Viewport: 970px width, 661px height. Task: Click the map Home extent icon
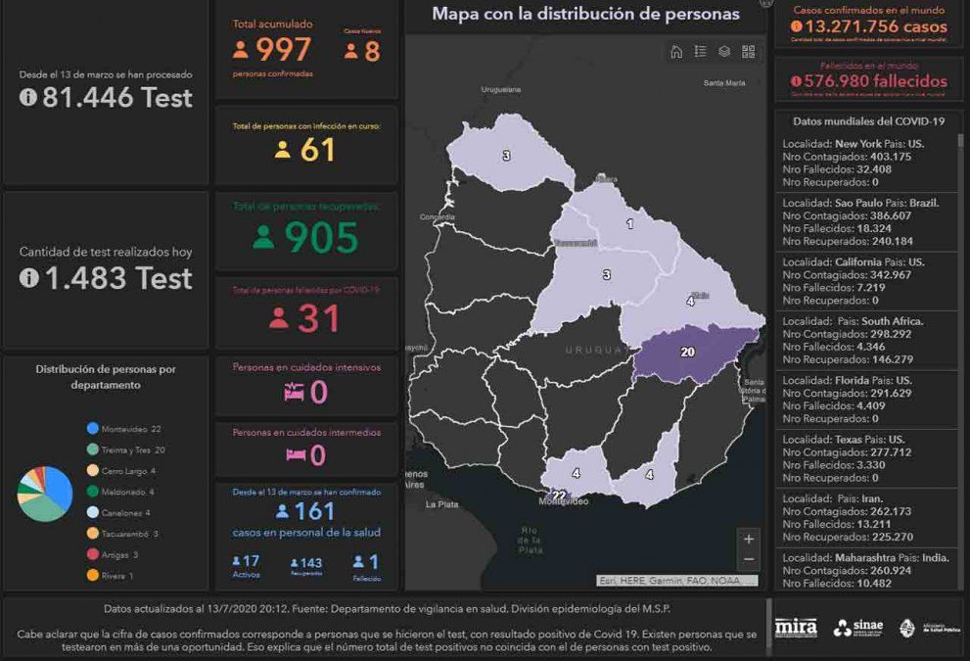point(675,52)
